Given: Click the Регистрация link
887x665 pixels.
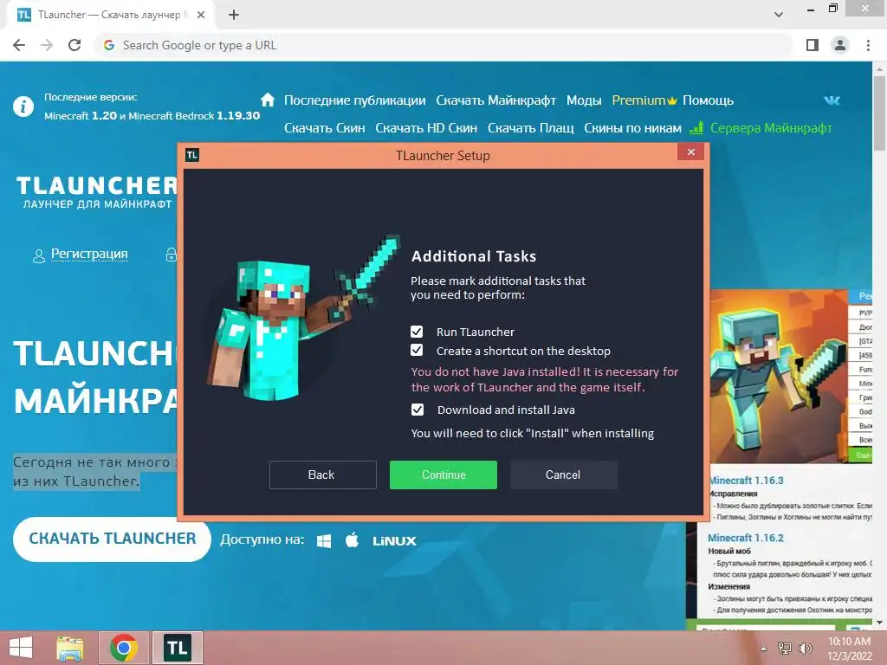Looking at the screenshot, I should 89,254.
